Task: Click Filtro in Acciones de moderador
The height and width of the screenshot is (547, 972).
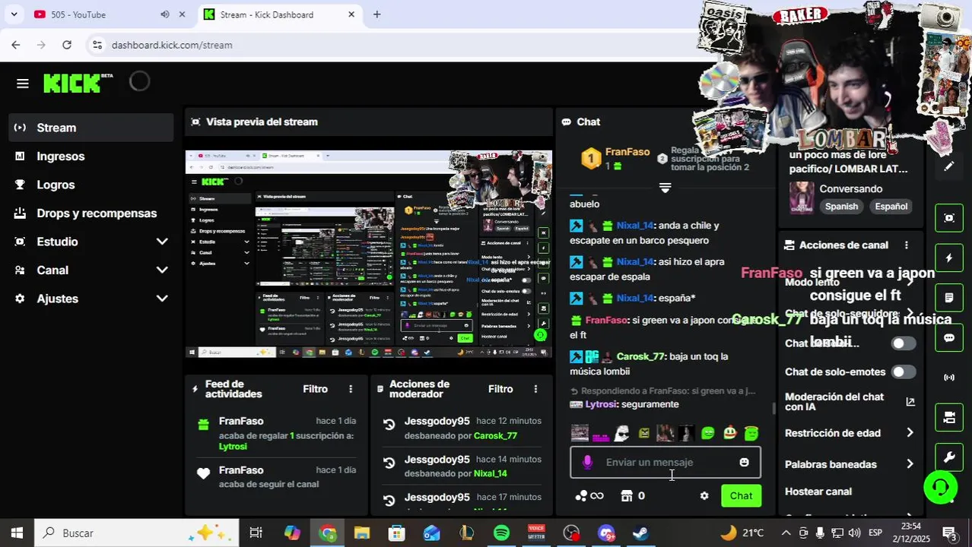Action: pyautogui.click(x=500, y=389)
